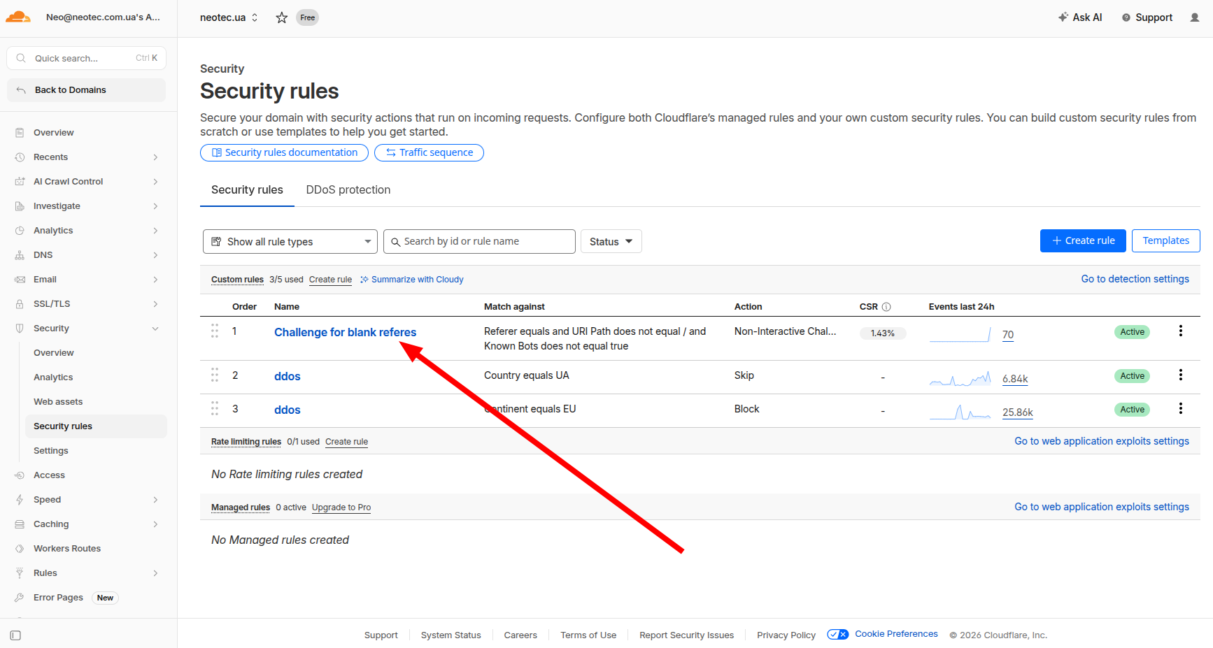1213x648 pixels.
Task: Collapse the Security sidebar section
Action: 155,329
